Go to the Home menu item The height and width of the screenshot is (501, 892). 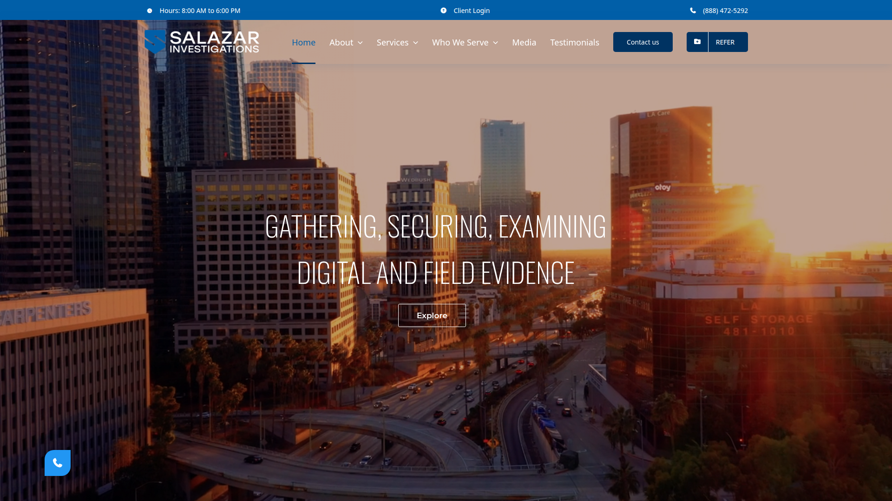303,42
